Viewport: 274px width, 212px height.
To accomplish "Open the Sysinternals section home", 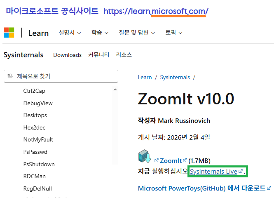I will pyautogui.click(x=23, y=55).
